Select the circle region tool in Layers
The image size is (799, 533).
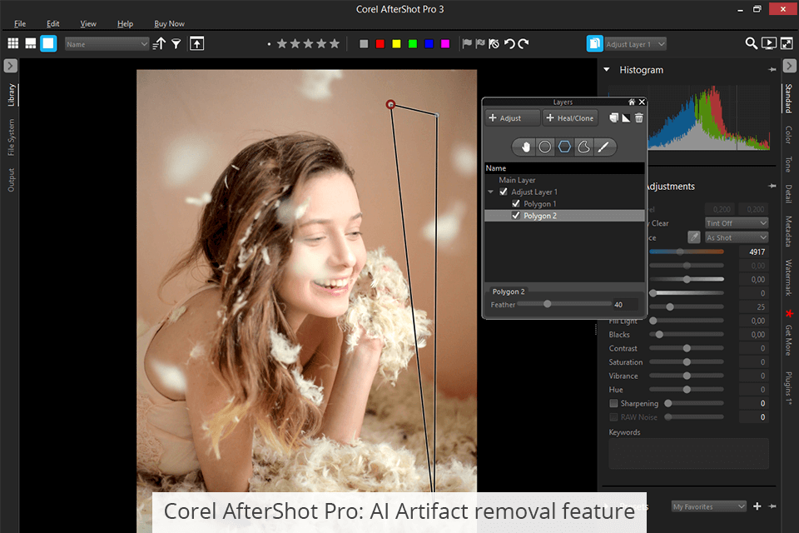coord(545,147)
